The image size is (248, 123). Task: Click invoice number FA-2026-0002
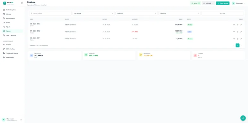point(35,31)
